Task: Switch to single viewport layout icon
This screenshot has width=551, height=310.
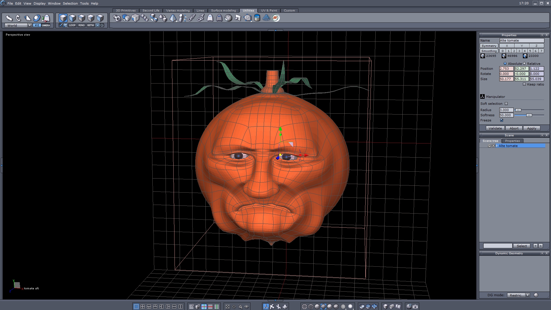Action: [x=136, y=307]
